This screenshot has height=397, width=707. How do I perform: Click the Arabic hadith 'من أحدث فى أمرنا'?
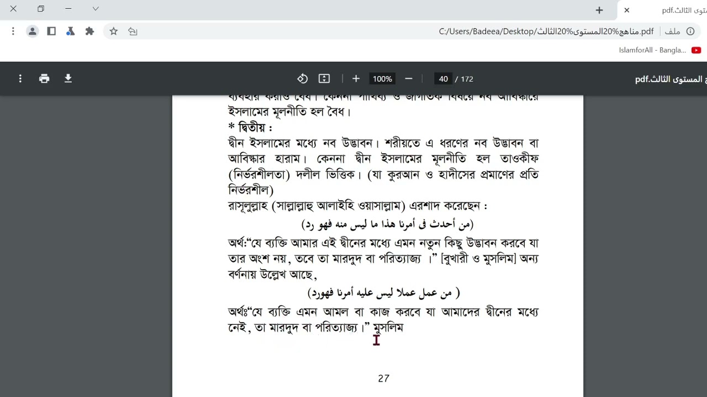[387, 224]
